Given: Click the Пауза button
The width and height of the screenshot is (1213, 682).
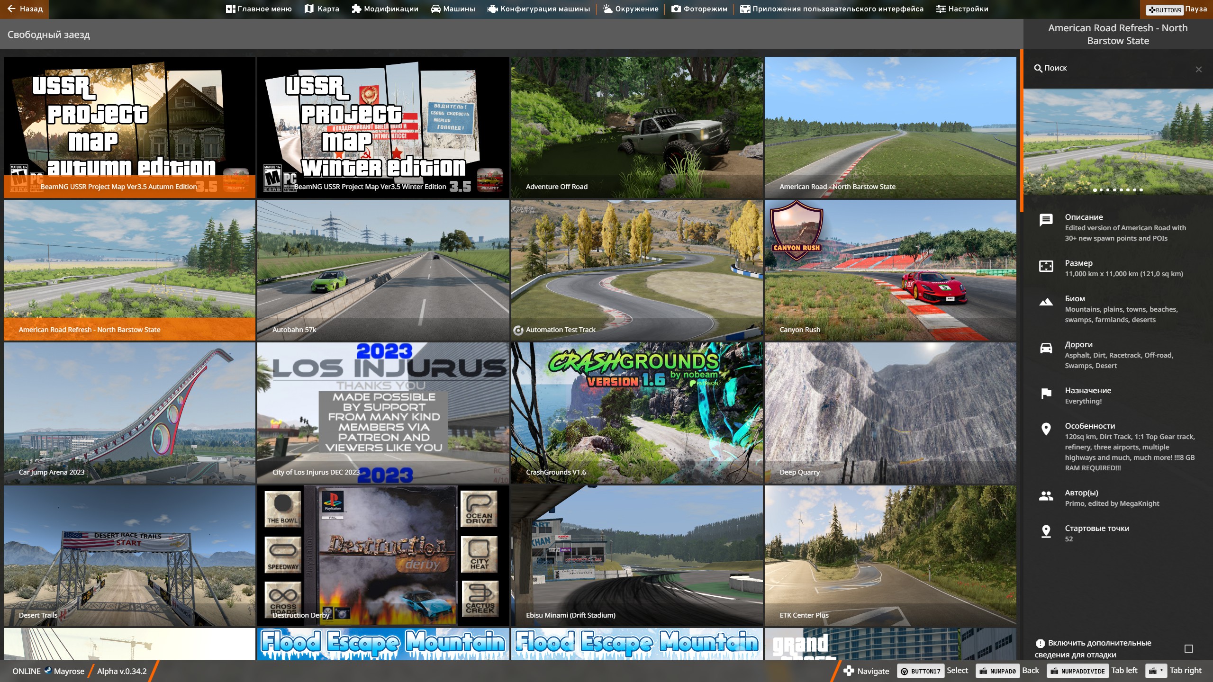Looking at the screenshot, I should 1177,9.
